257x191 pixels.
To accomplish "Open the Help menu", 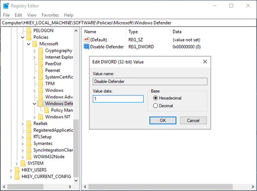I will click(x=69, y=15).
